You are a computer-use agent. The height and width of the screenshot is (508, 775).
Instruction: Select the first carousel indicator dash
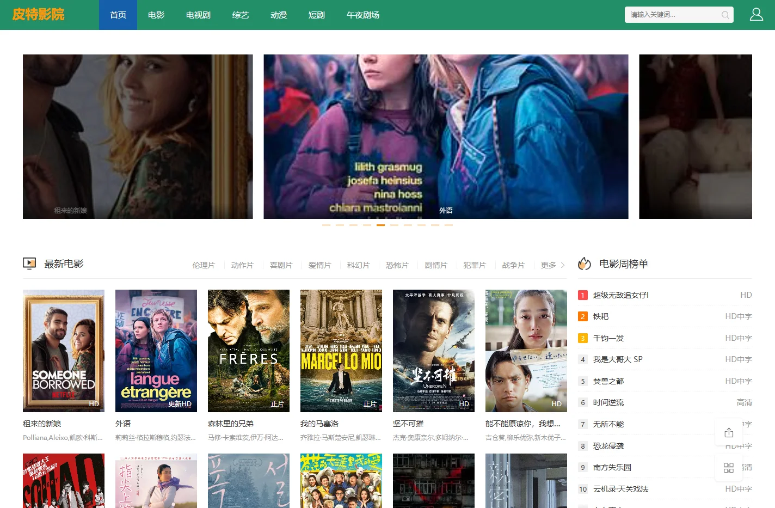coord(326,225)
